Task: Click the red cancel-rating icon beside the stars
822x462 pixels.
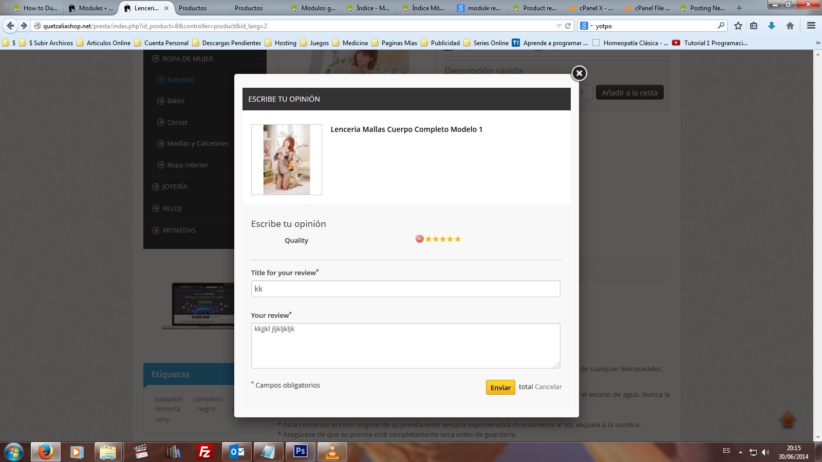Action: tap(419, 239)
